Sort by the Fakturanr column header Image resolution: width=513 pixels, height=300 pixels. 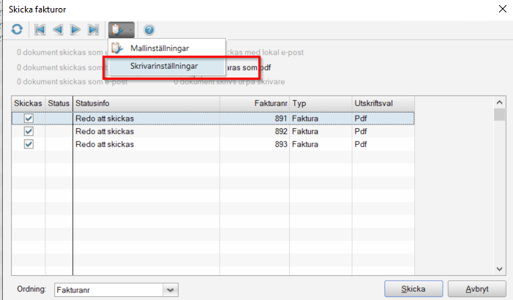coord(254,104)
